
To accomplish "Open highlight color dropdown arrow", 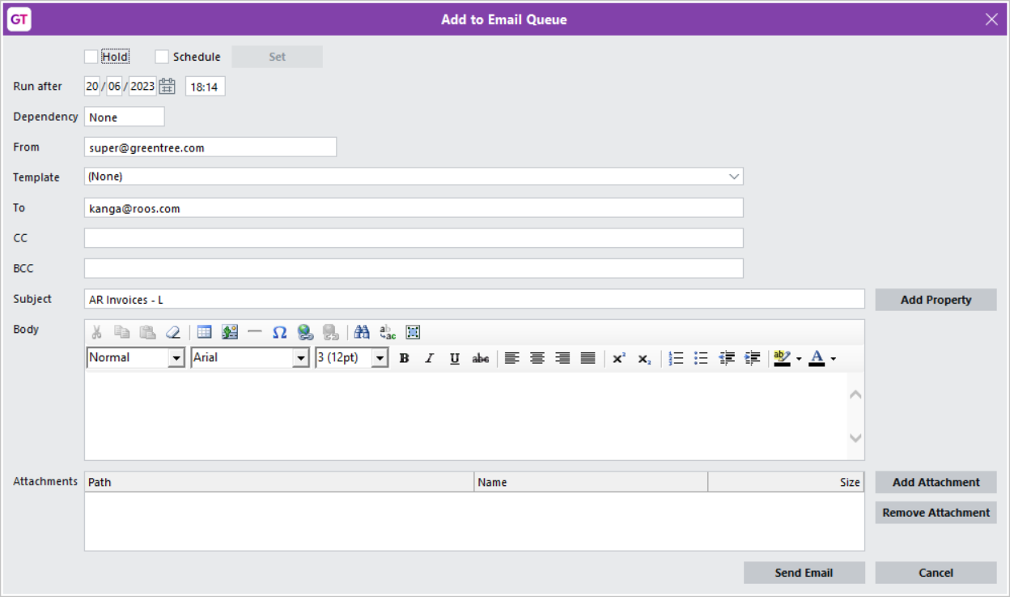I will point(799,358).
